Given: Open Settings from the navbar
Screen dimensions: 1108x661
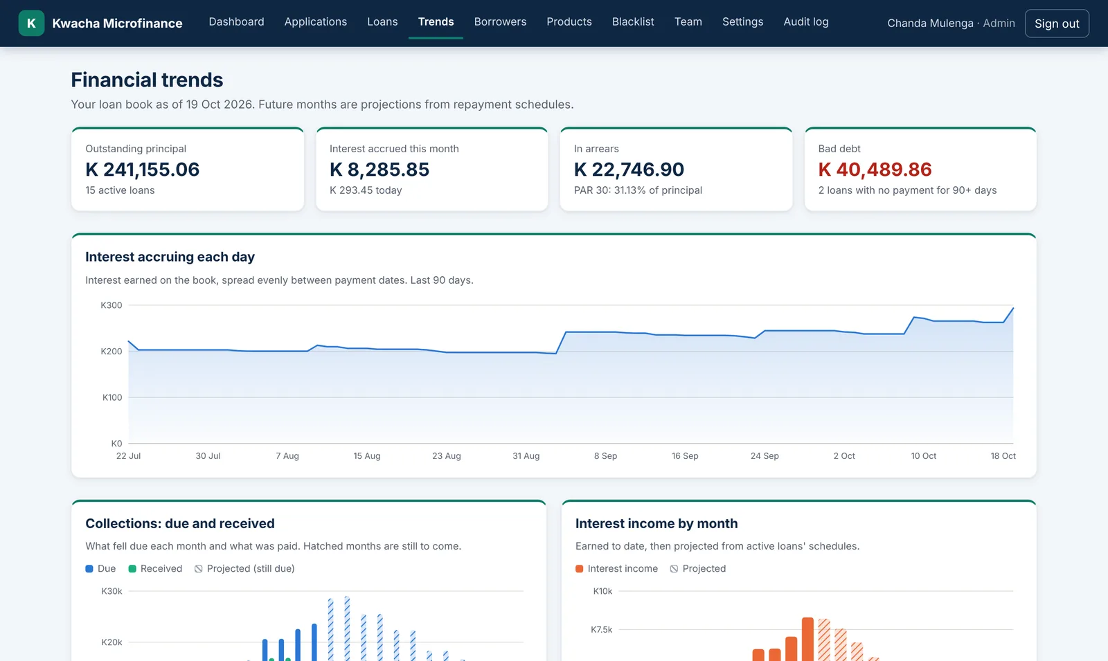Looking at the screenshot, I should pos(742,21).
